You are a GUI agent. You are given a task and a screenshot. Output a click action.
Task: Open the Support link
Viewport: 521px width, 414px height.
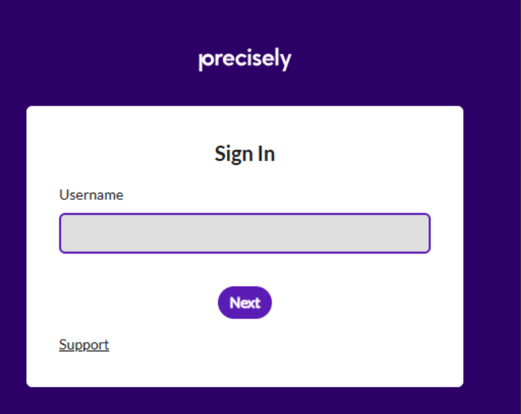[x=84, y=345]
